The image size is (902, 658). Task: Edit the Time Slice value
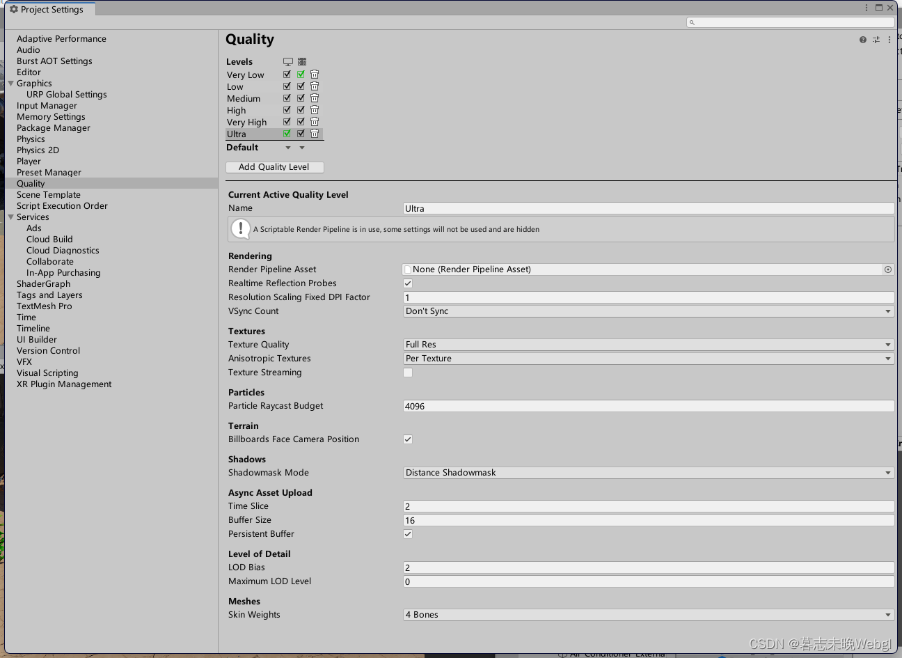pos(649,506)
